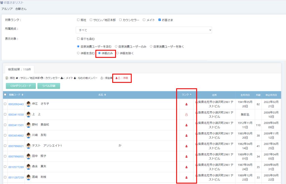Open the 所属拠点 dropdown showing すべて
The width and height of the screenshot is (286, 184).
[x=144, y=30]
